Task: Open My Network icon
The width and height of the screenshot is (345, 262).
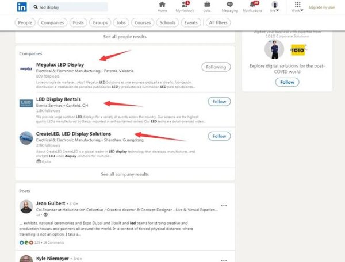Action: coord(185,7)
